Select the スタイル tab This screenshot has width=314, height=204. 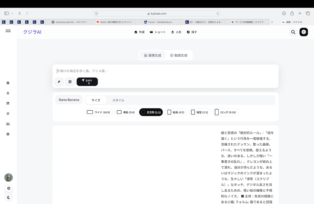[118, 100]
